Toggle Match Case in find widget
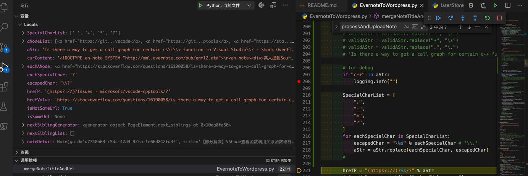The height and width of the screenshot is (176, 528). tap(407, 27)
